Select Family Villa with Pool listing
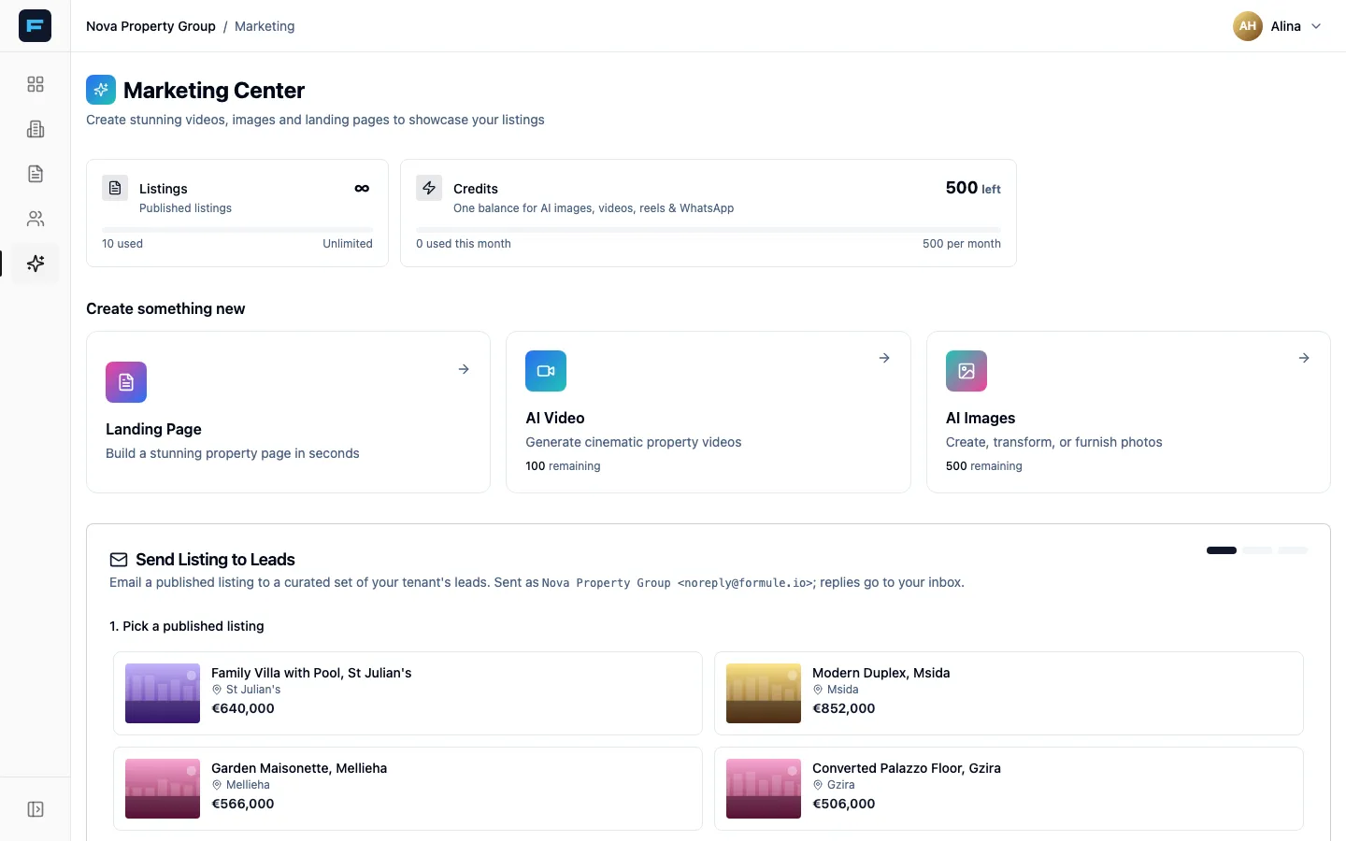 [x=408, y=693]
